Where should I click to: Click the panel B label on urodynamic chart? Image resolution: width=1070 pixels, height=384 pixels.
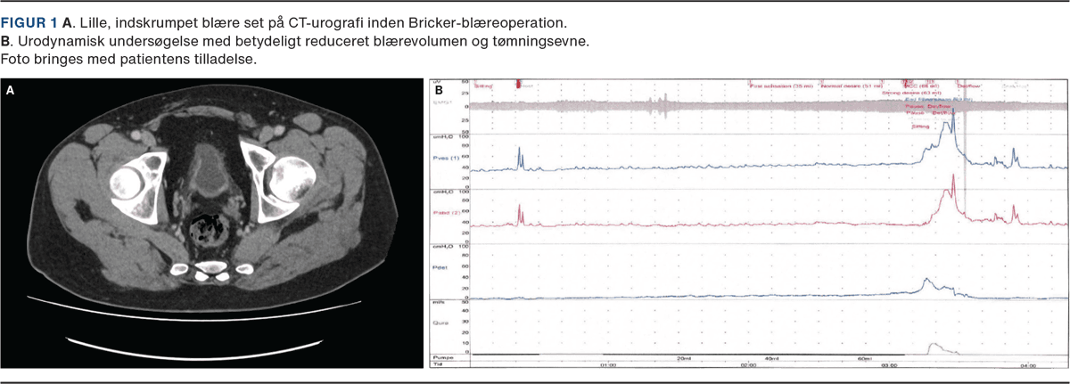point(438,89)
